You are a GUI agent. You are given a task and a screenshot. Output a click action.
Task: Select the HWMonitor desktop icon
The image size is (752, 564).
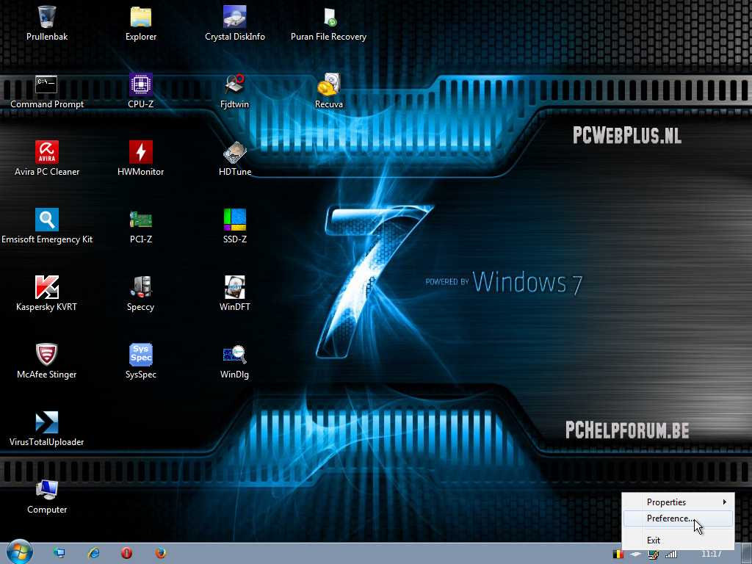141,152
